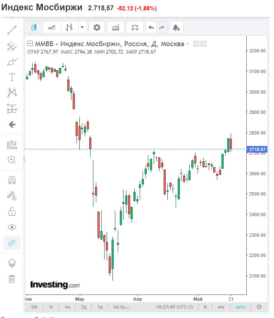Toggle magnet mode for drawings
Image resolution: width=274 pixels, height=318 pixels.
pyautogui.click(x=12, y=180)
